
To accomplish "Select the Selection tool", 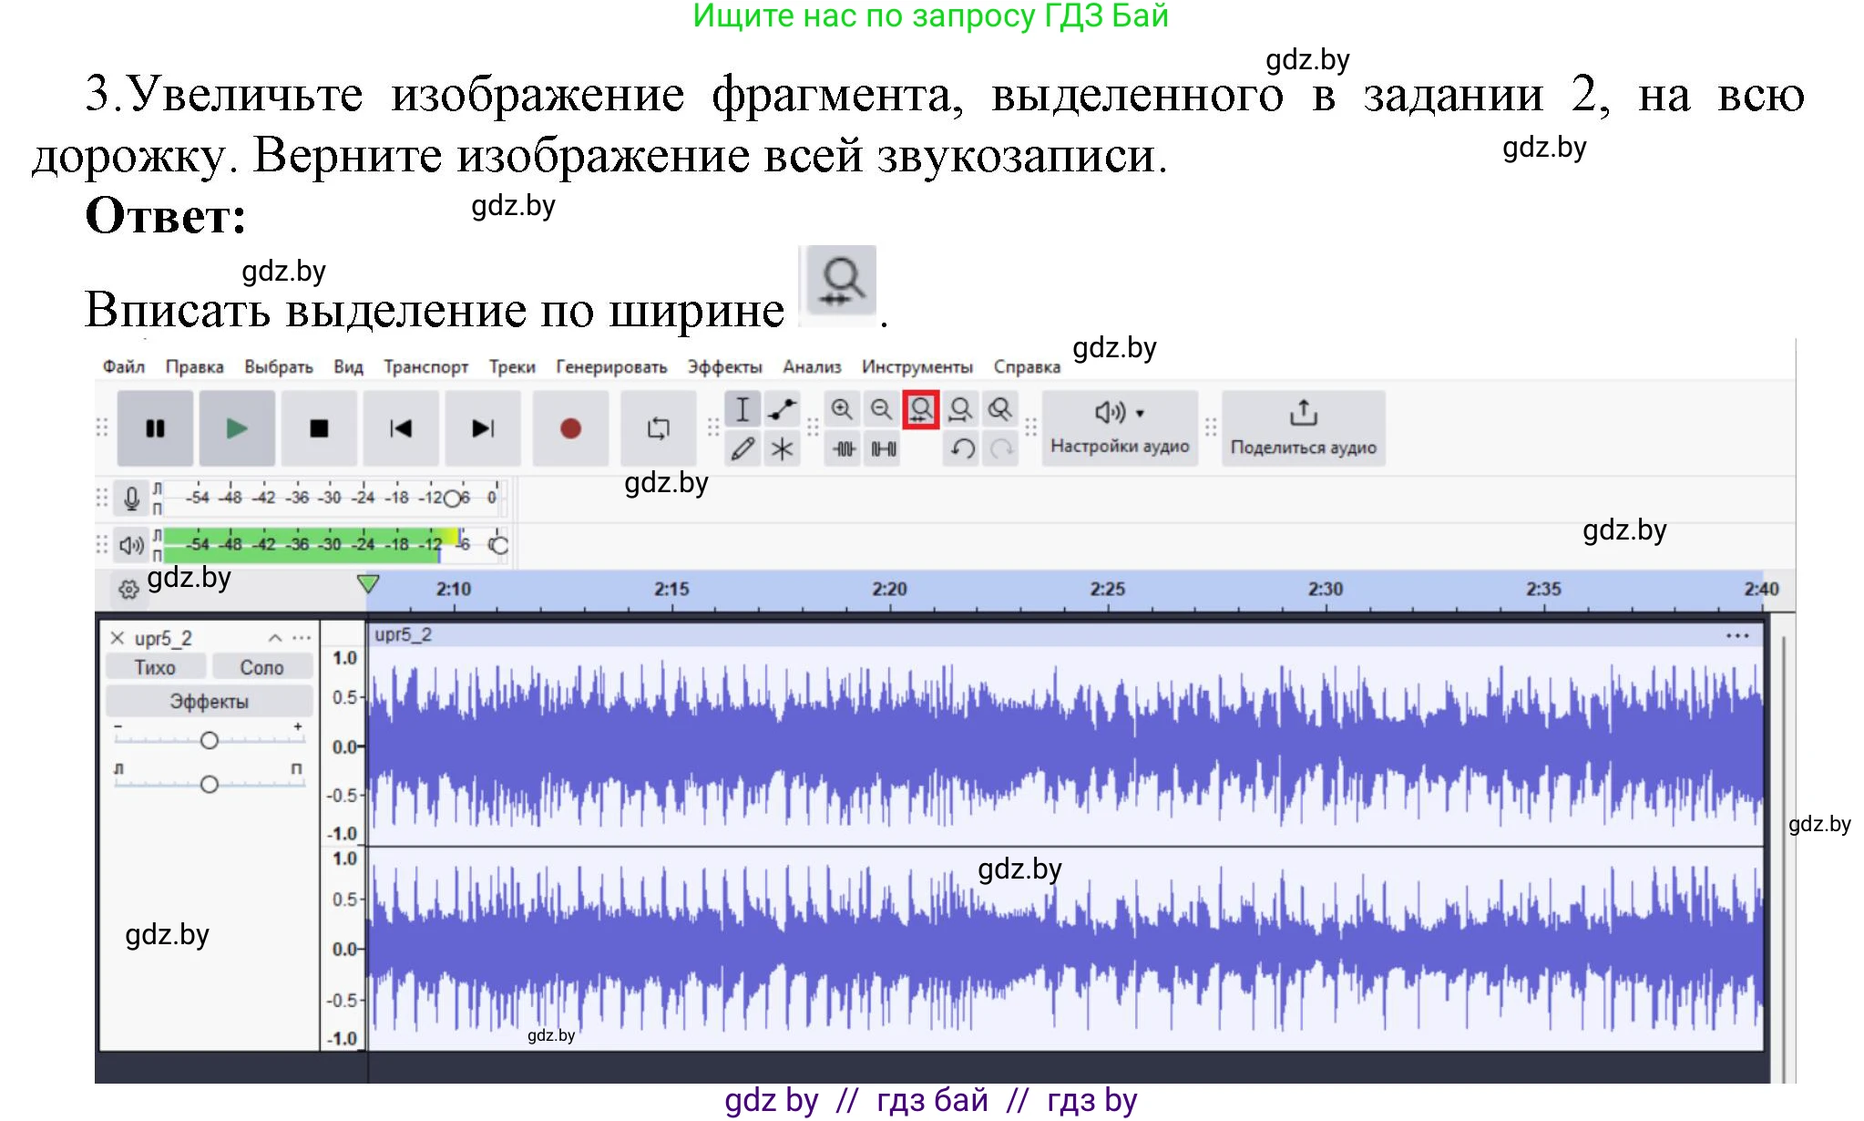I will click(743, 409).
